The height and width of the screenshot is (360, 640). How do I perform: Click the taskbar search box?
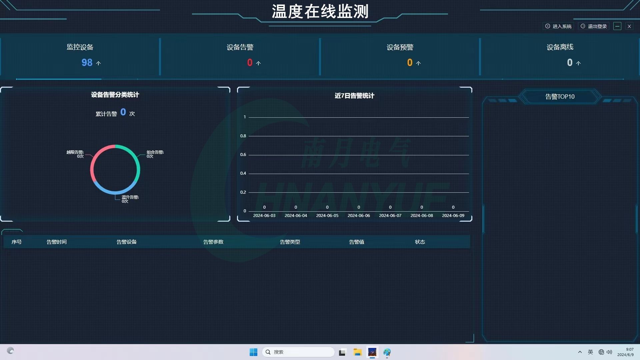pos(298,352)
